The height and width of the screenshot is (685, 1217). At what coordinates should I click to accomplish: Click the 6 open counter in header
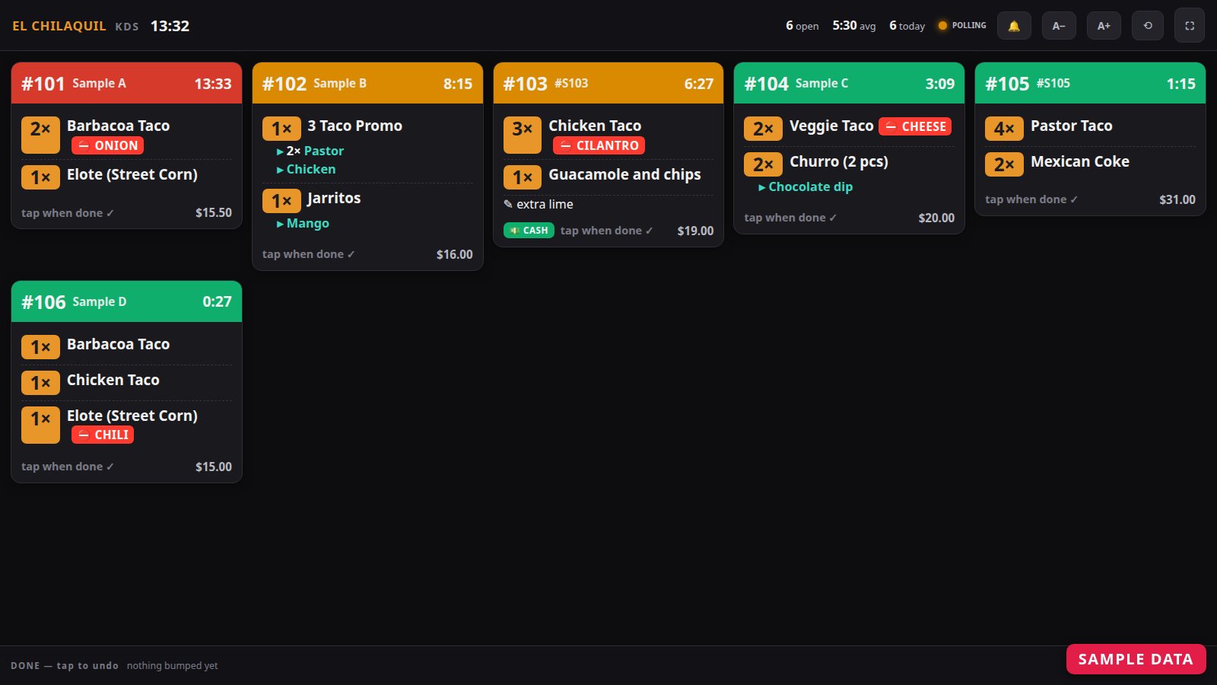tap(802, 26)
